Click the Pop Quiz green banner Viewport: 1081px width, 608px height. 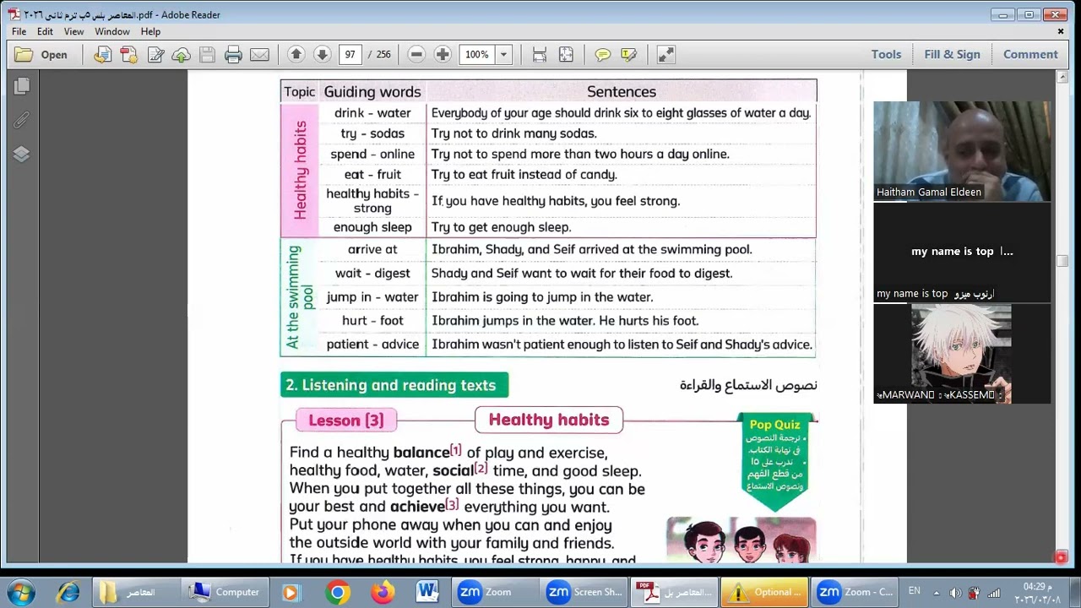click(x=775, y=461)
